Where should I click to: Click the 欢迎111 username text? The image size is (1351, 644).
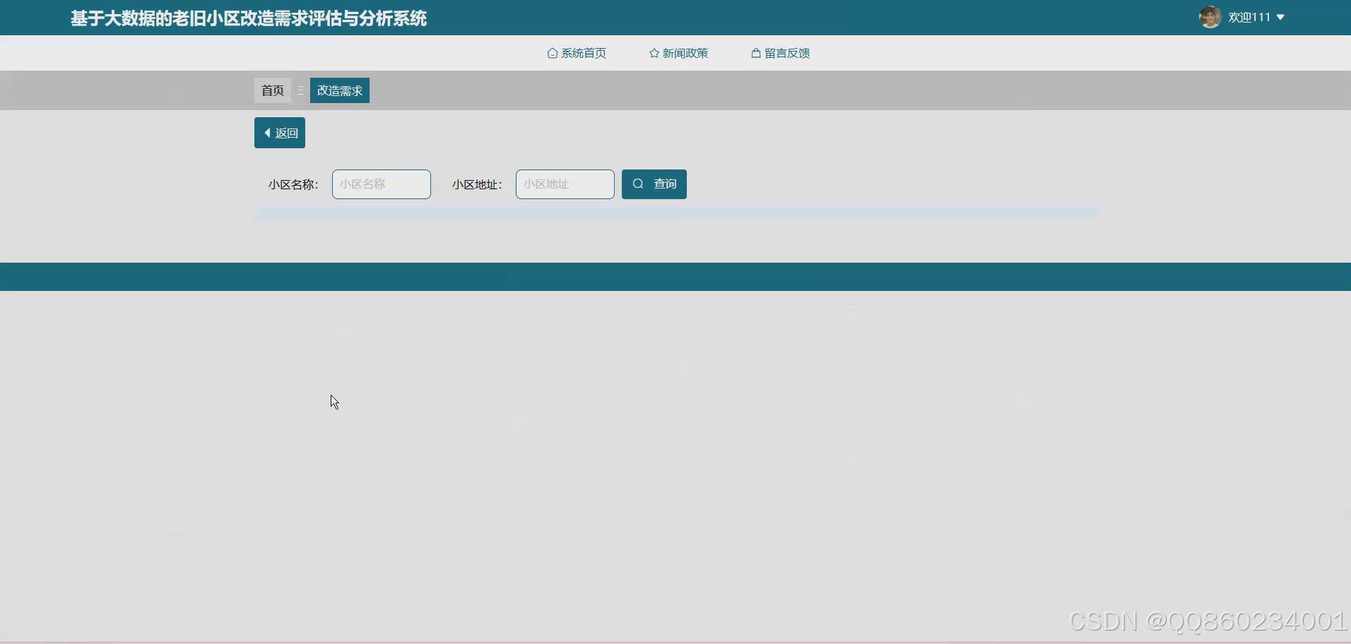pos(1249,18)
